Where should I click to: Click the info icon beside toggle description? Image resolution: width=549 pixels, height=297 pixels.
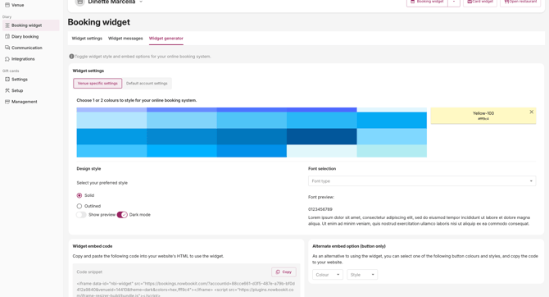coord(71,57)
